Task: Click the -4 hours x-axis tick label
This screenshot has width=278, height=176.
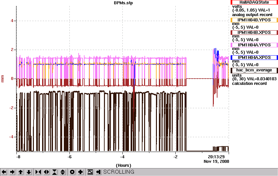Action: pyautogui.click(x=122, y=157)
